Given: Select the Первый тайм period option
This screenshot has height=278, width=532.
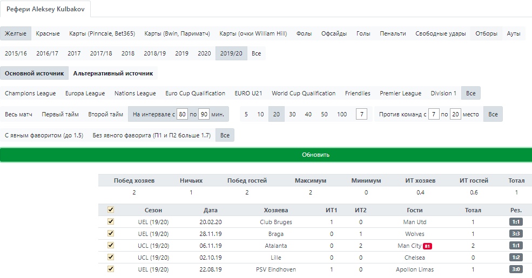Looking at the screenshot, I should click(x=60, y=114).
